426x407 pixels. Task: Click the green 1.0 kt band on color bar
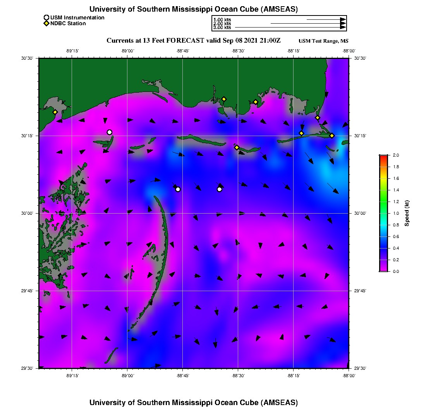pyautogui.click(x=383, y=213)
